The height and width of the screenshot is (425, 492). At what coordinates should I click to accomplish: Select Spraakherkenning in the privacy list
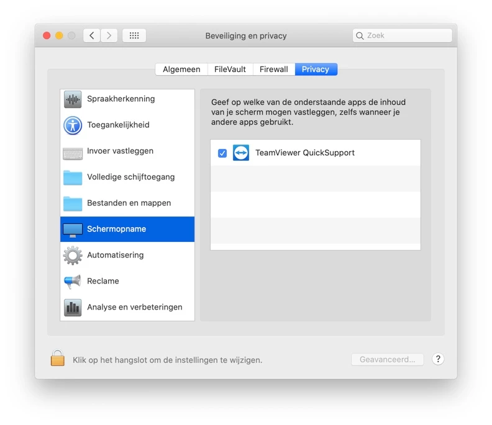127,99
